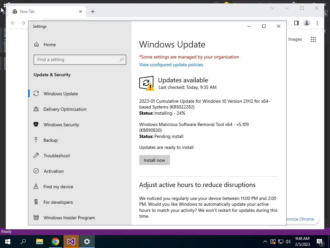Click the Windows Start button
The height and width of the screenshot is (248, 330).
8,242
